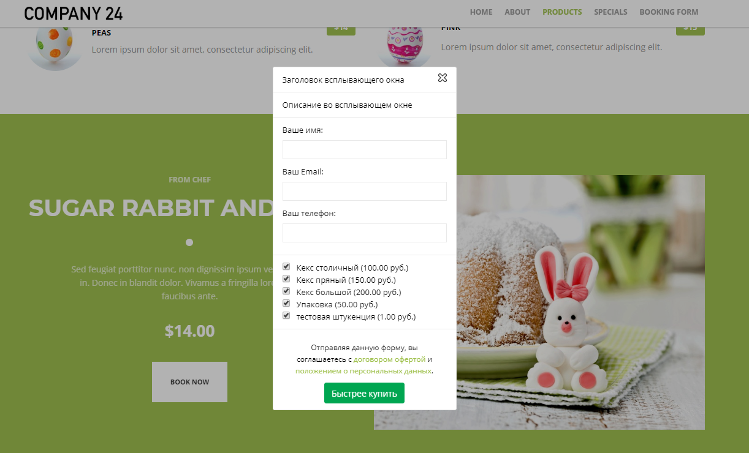Toggle Кекс большой checkbox
This screenshot has height=453, width=749.
[286, 291]
